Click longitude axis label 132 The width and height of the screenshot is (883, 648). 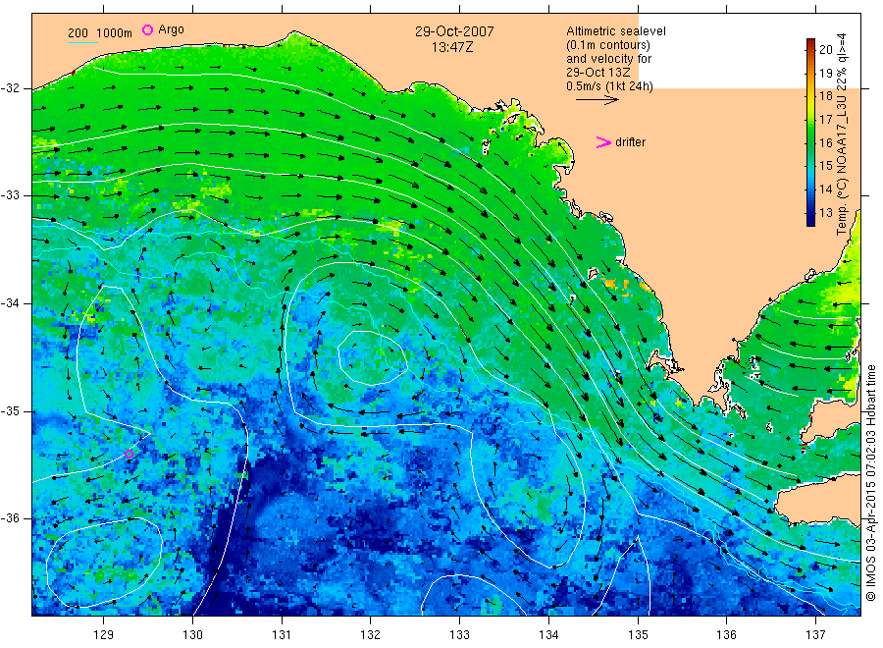pos(371,635)
